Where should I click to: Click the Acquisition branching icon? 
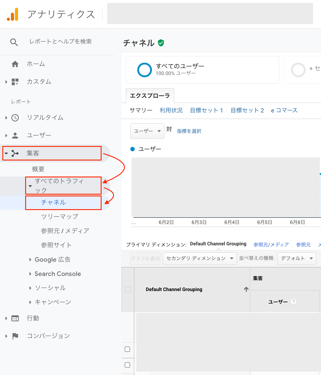15,153
